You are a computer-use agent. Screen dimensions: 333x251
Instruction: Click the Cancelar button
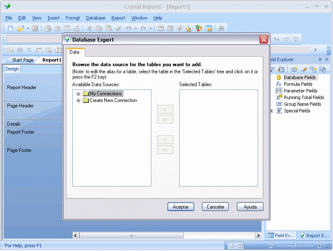point(215,206)
